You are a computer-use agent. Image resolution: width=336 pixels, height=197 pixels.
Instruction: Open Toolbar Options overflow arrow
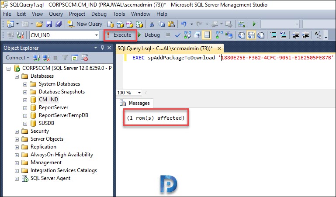pos(326,37)
